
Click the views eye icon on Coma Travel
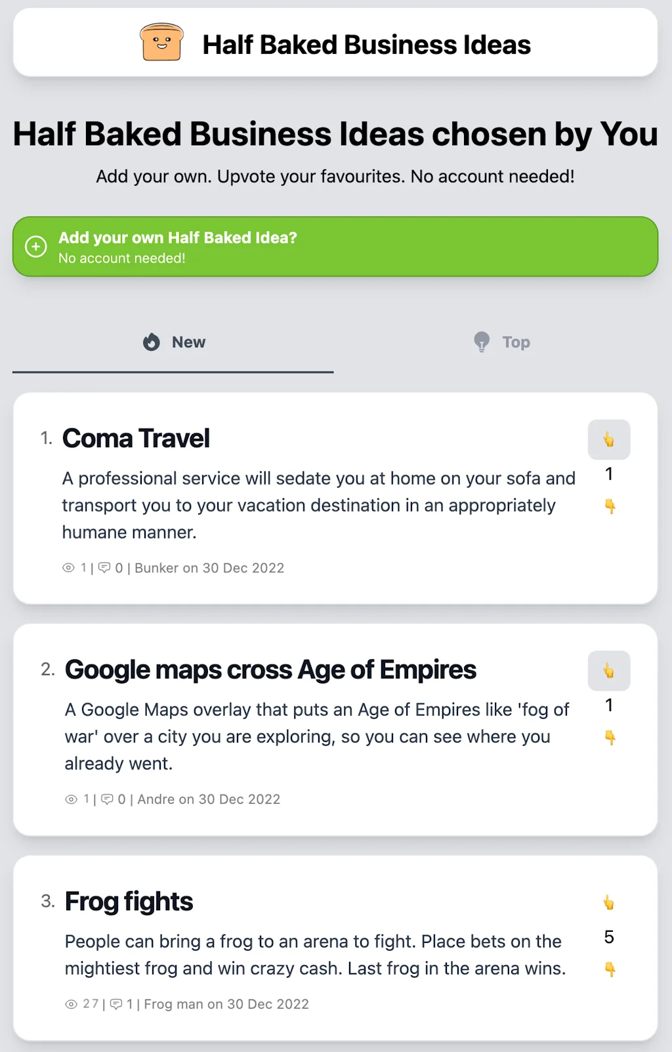pos(68,568)
